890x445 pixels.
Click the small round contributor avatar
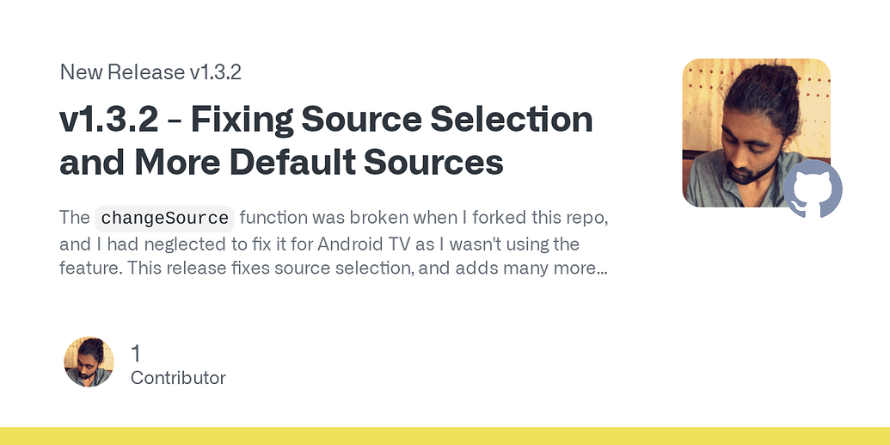(x=89, y=362)
